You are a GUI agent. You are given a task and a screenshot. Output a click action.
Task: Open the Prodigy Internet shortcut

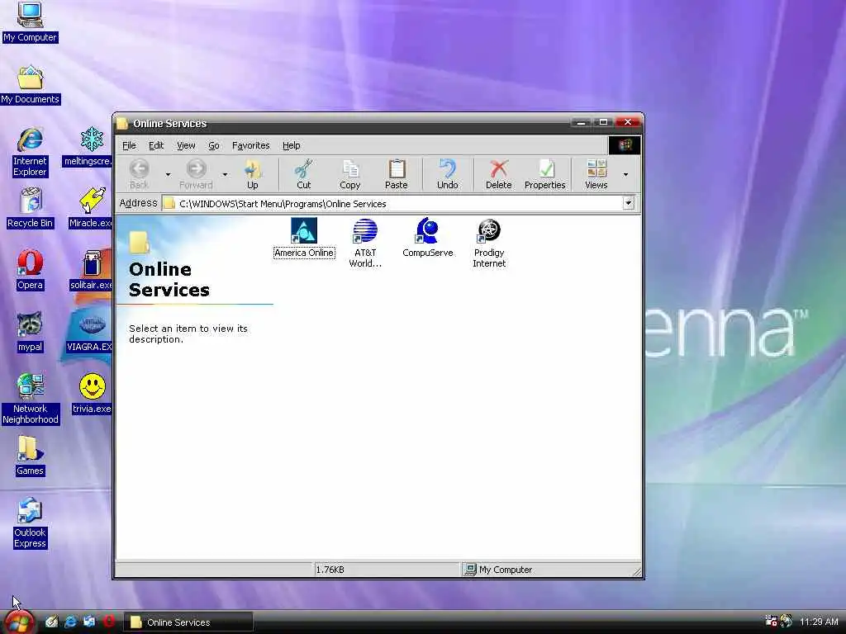[x=489, y=244]
